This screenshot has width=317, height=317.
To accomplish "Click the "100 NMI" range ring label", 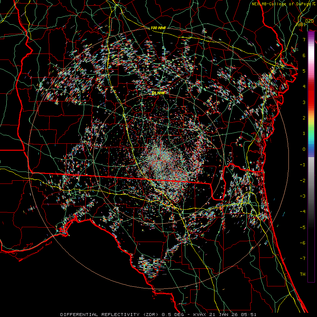I will click(158, 28).
